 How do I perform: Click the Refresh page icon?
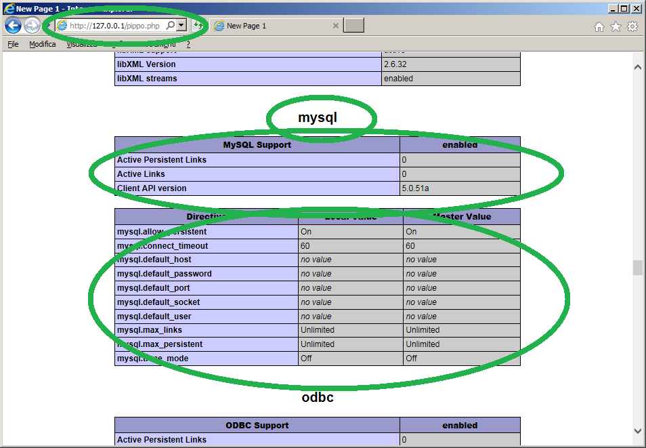click(198, 26)
